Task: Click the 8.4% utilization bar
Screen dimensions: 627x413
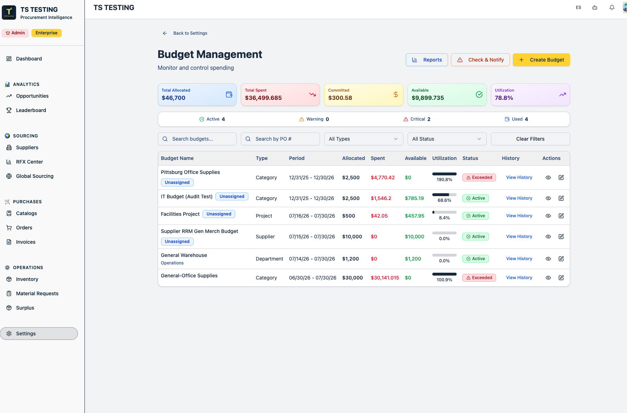Action: [x=444, y=212]
